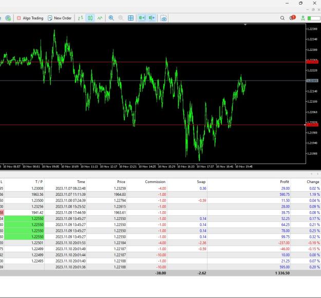Open notifications icon with red badge
Screen dimensions: 321x298
click(x=292, y=18)
